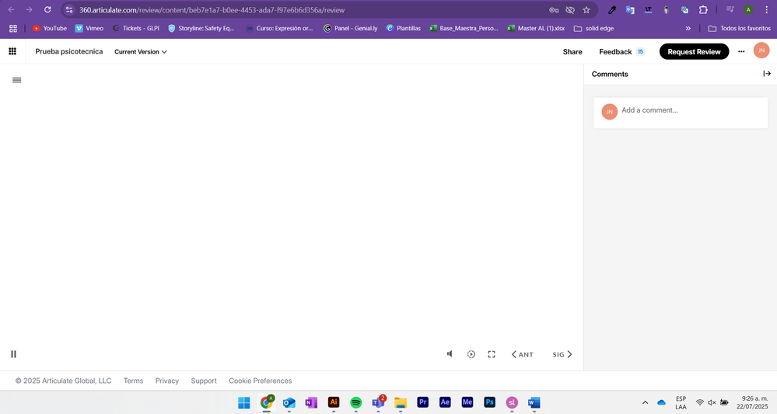Open Cookie Preferences link
777x414 pixels.
[260, 381]
